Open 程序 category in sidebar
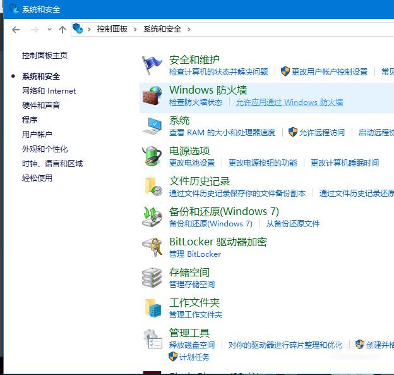The height and width of the screenshot is (375, 394). 30,120
